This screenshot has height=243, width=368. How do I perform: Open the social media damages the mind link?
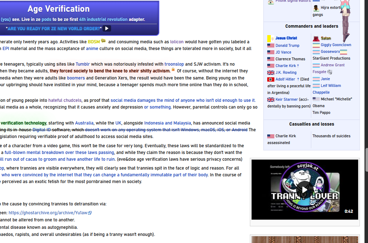click(x=183, y=100)
